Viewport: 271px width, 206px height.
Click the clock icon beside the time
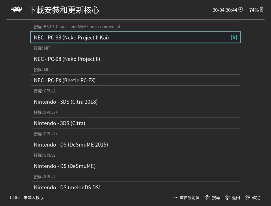click(241, 10)
